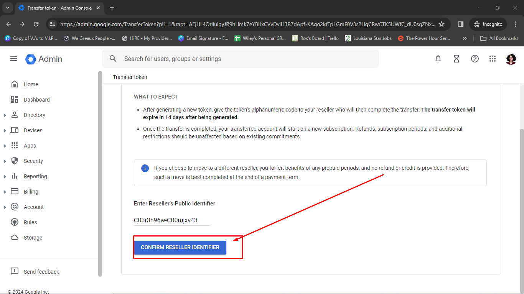Open the Google apps launcher grid

coord(493,59)
